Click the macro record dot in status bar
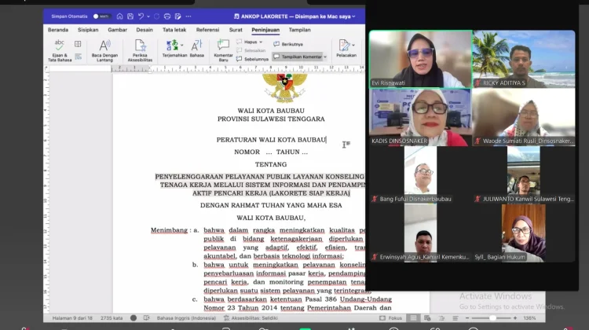The height and width of the screenshot is (330, 589). coord(134,318)
